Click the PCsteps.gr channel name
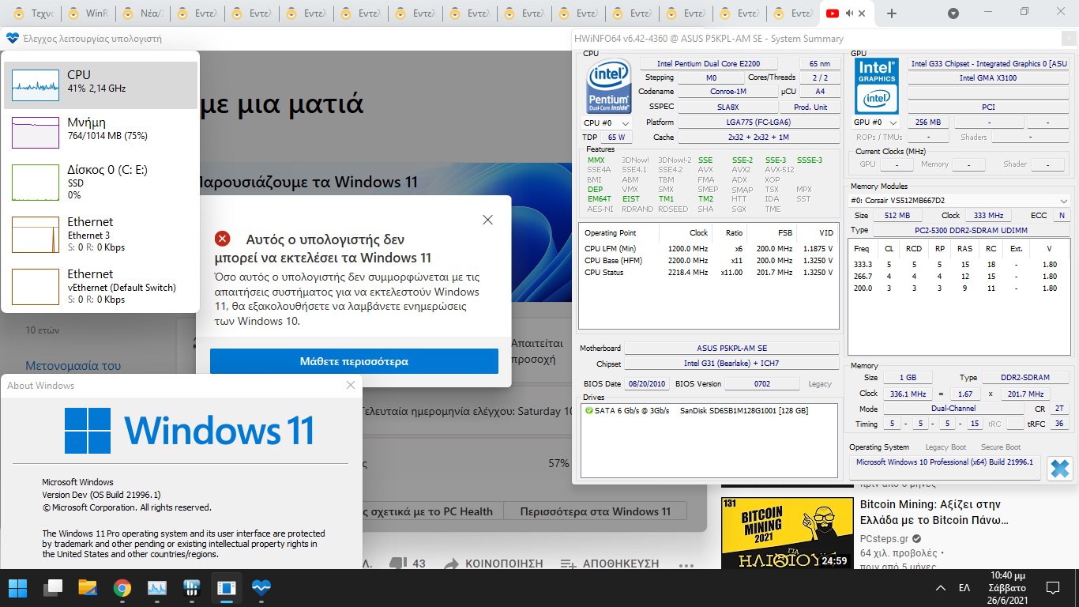The width and height of the screenshot is (1079, 607). 884,538
